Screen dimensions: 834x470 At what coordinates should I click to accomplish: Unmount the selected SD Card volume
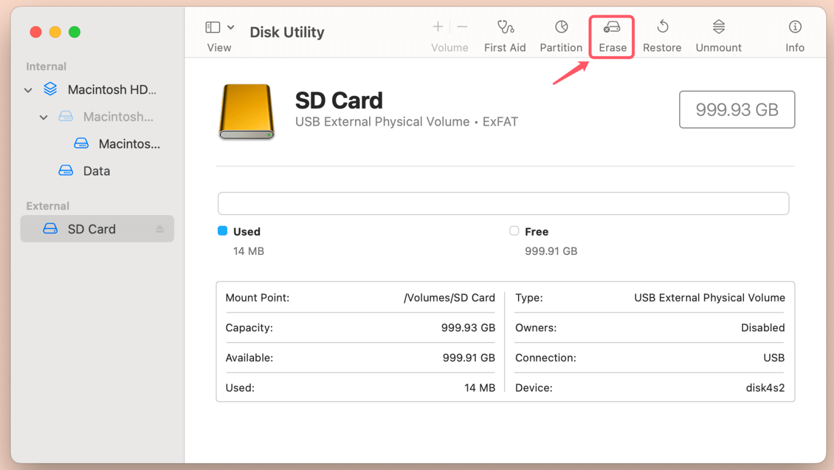click(x=718, y=27)
